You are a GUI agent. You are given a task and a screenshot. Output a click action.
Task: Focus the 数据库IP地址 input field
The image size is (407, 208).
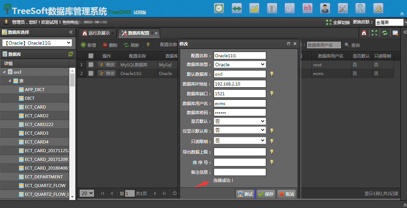coord(240,84)
